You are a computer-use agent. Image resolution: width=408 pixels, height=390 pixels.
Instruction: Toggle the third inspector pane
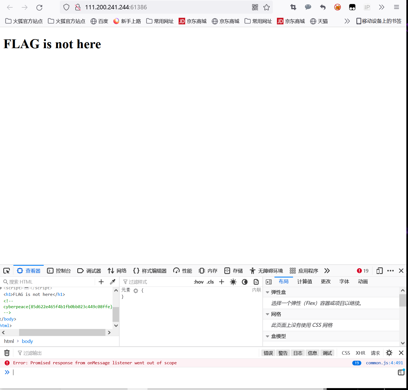coord(269,282)
